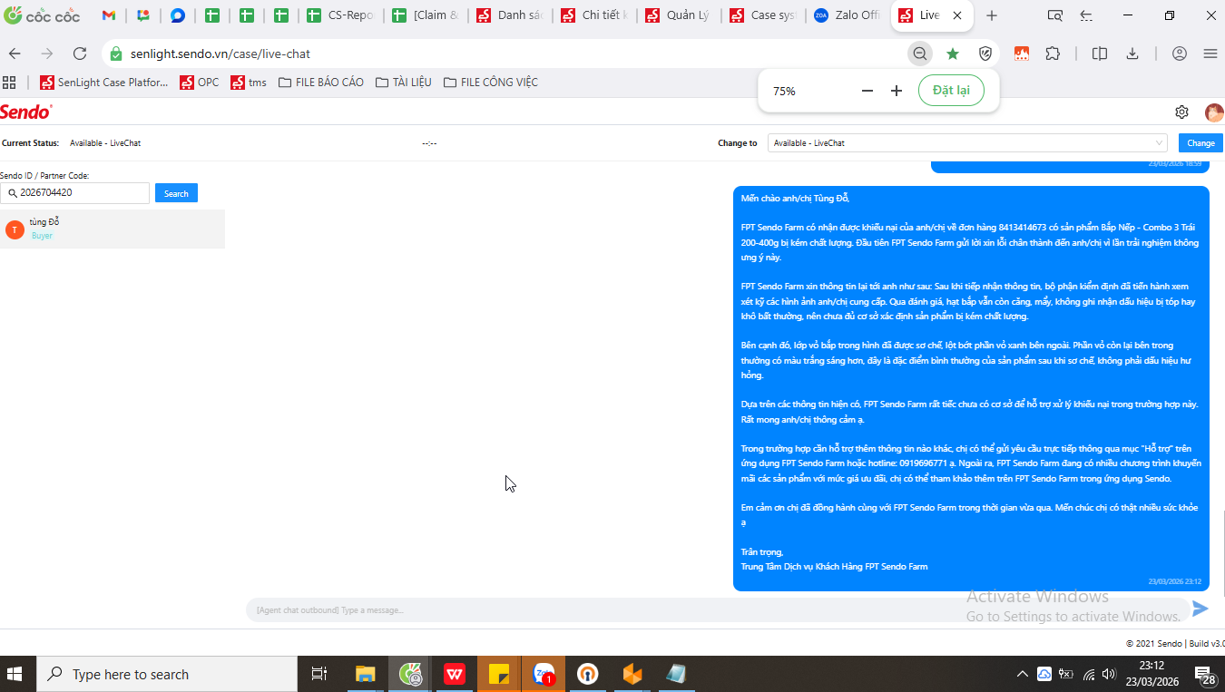Click the agent profile avatar
Image resolution: width=1225 pixels, height=692 pixels.
[1214, 112]
